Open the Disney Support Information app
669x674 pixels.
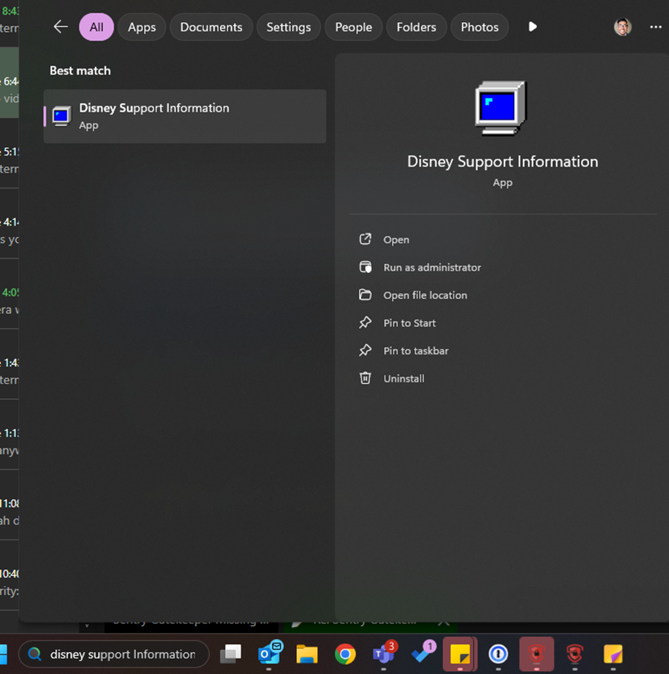396,240
